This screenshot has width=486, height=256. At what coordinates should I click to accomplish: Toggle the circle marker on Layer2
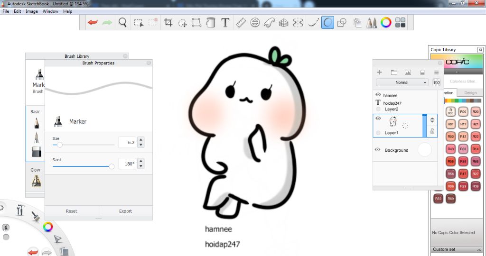click(378, 109)
